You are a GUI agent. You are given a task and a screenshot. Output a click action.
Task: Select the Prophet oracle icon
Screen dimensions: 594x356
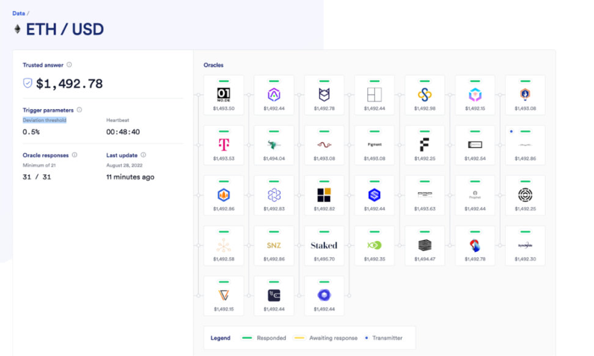click(x=474, y=195)
